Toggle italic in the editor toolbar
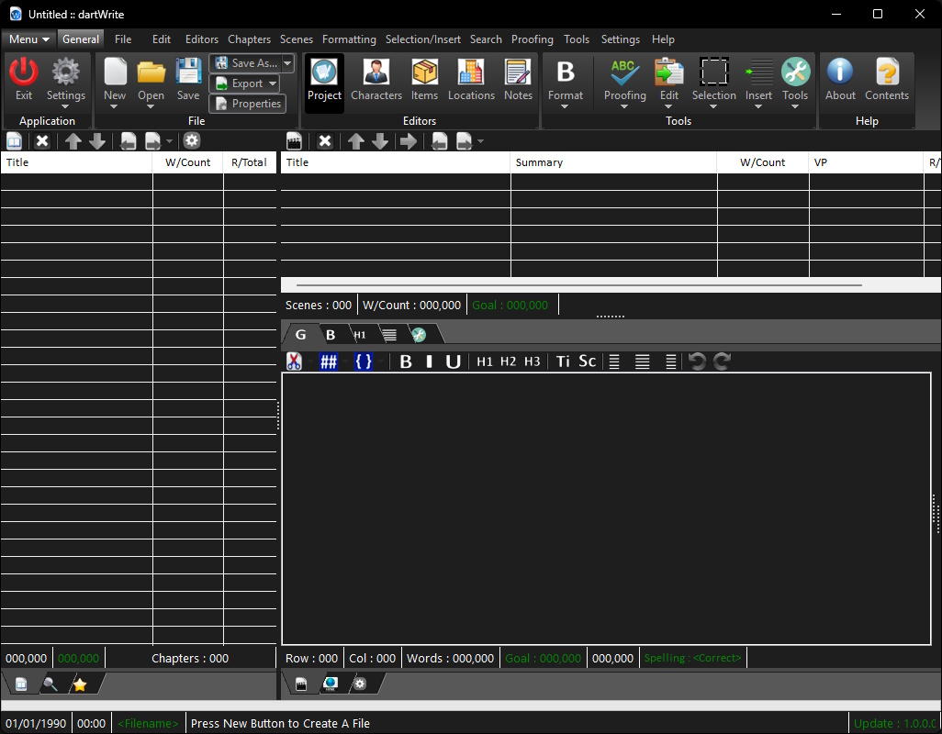942x734 pixels. tap(429, 361)
